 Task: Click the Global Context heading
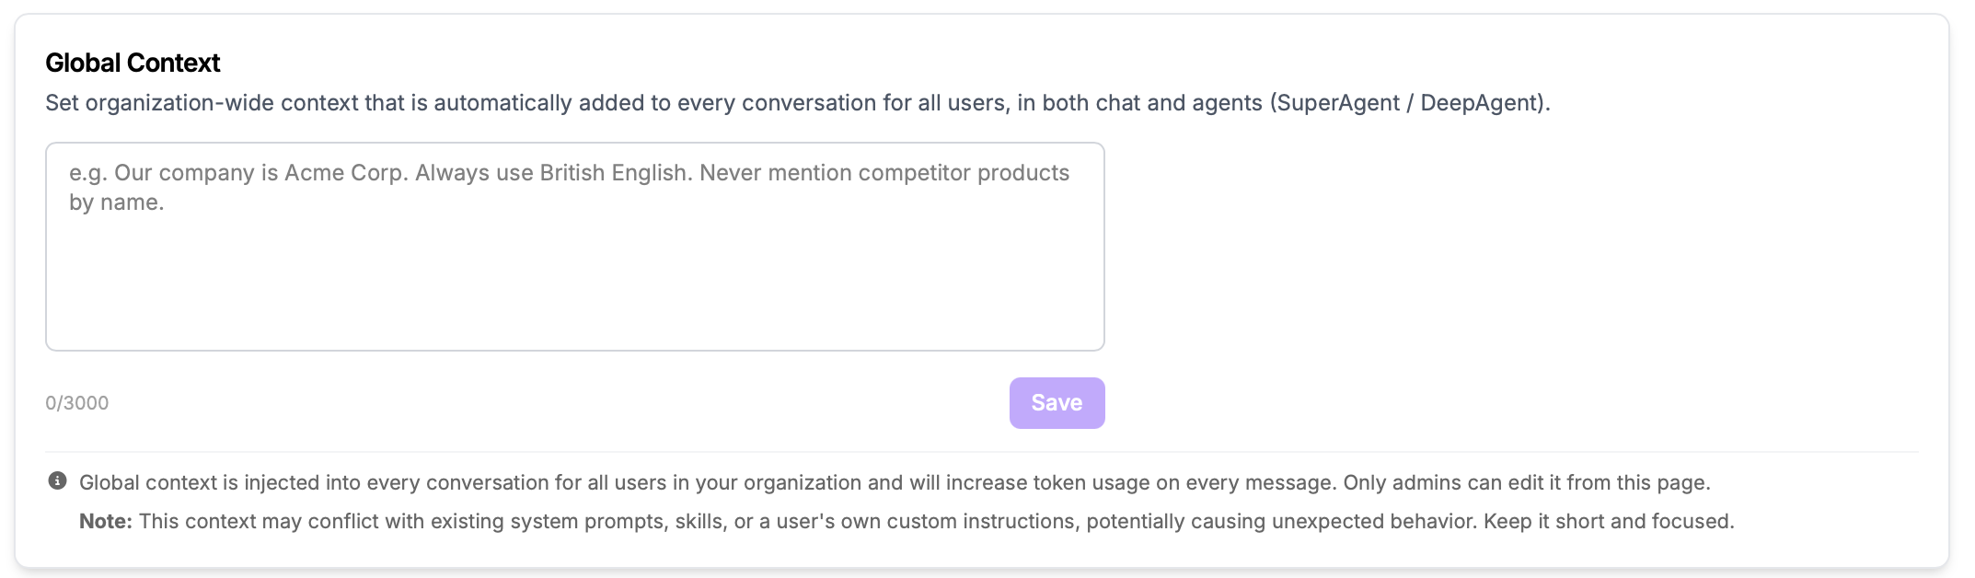click(133, 63)
